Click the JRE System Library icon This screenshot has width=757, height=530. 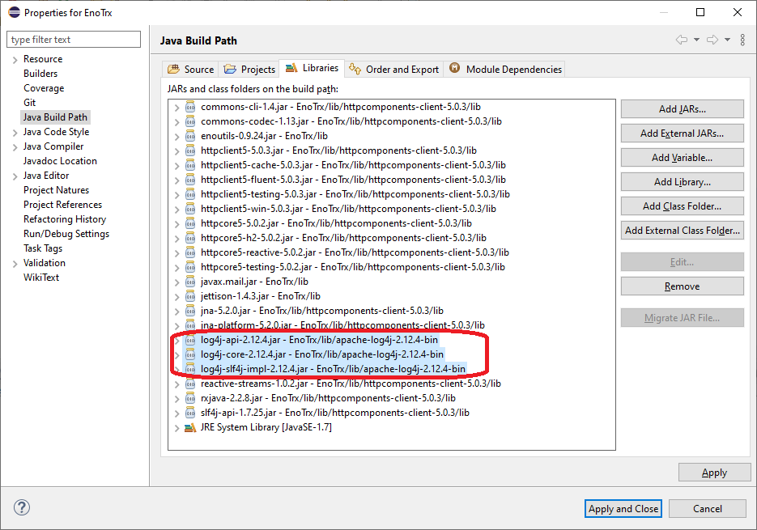point(191,427)
